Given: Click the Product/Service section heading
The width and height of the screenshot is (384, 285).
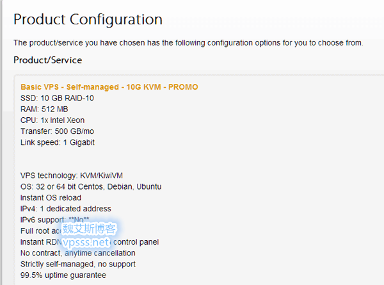Looking at the screenshot, I should pos(47,60).
